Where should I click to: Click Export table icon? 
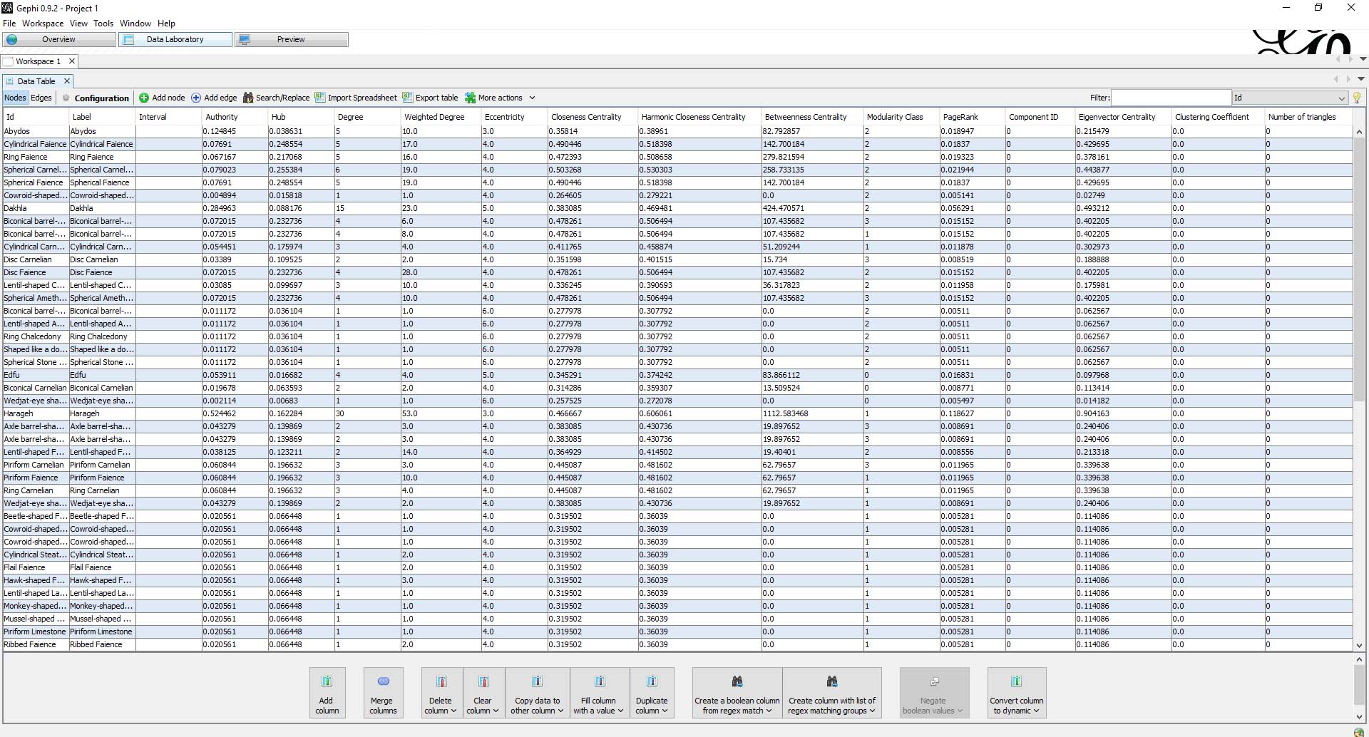point(408,98)
